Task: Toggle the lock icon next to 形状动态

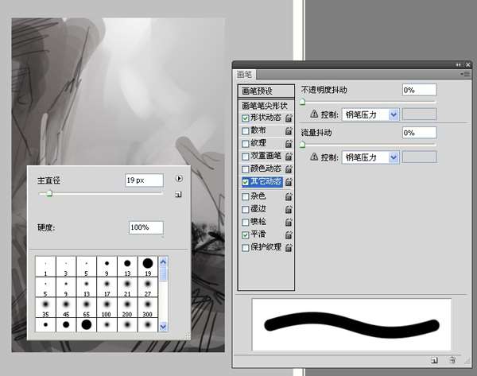Action: click(x=289, y=118)
